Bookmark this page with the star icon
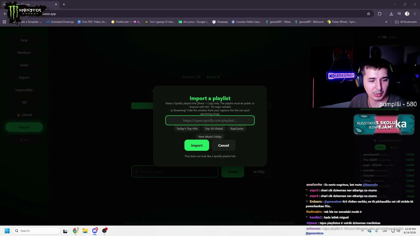The image size is (420, 236). tap(368, 14)
